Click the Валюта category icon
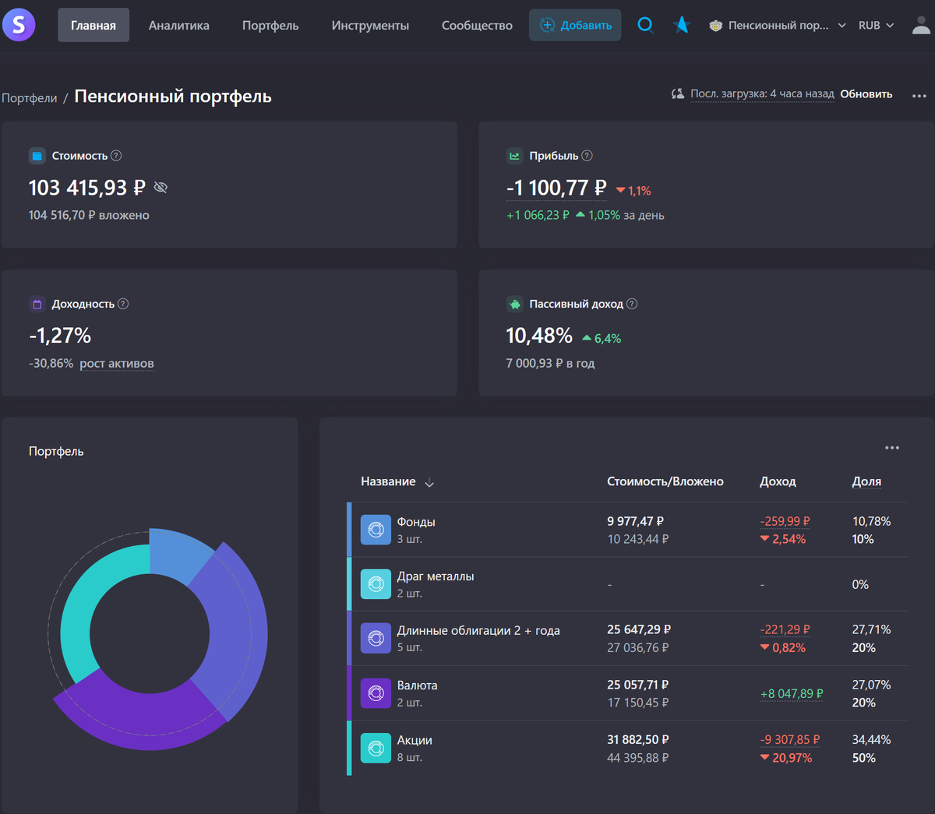This screenshot has width=935, height=814. point(376,693)
